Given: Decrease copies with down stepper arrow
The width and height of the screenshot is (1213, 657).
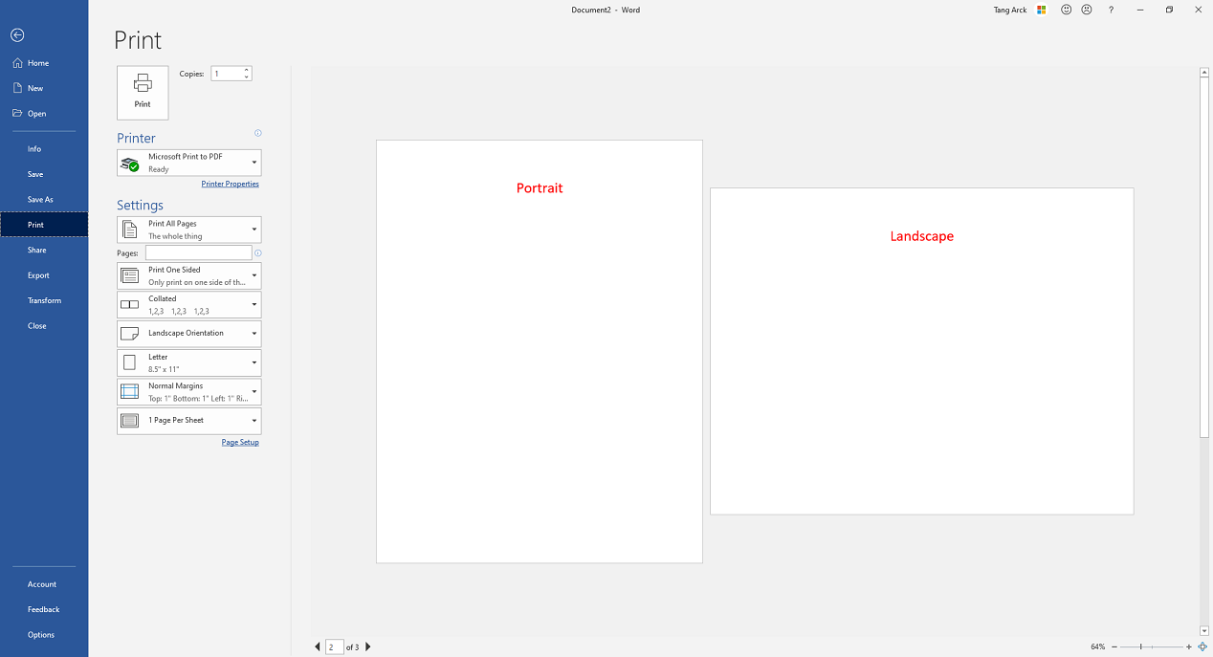Looking at the screenshot, I should coord(247,77).
